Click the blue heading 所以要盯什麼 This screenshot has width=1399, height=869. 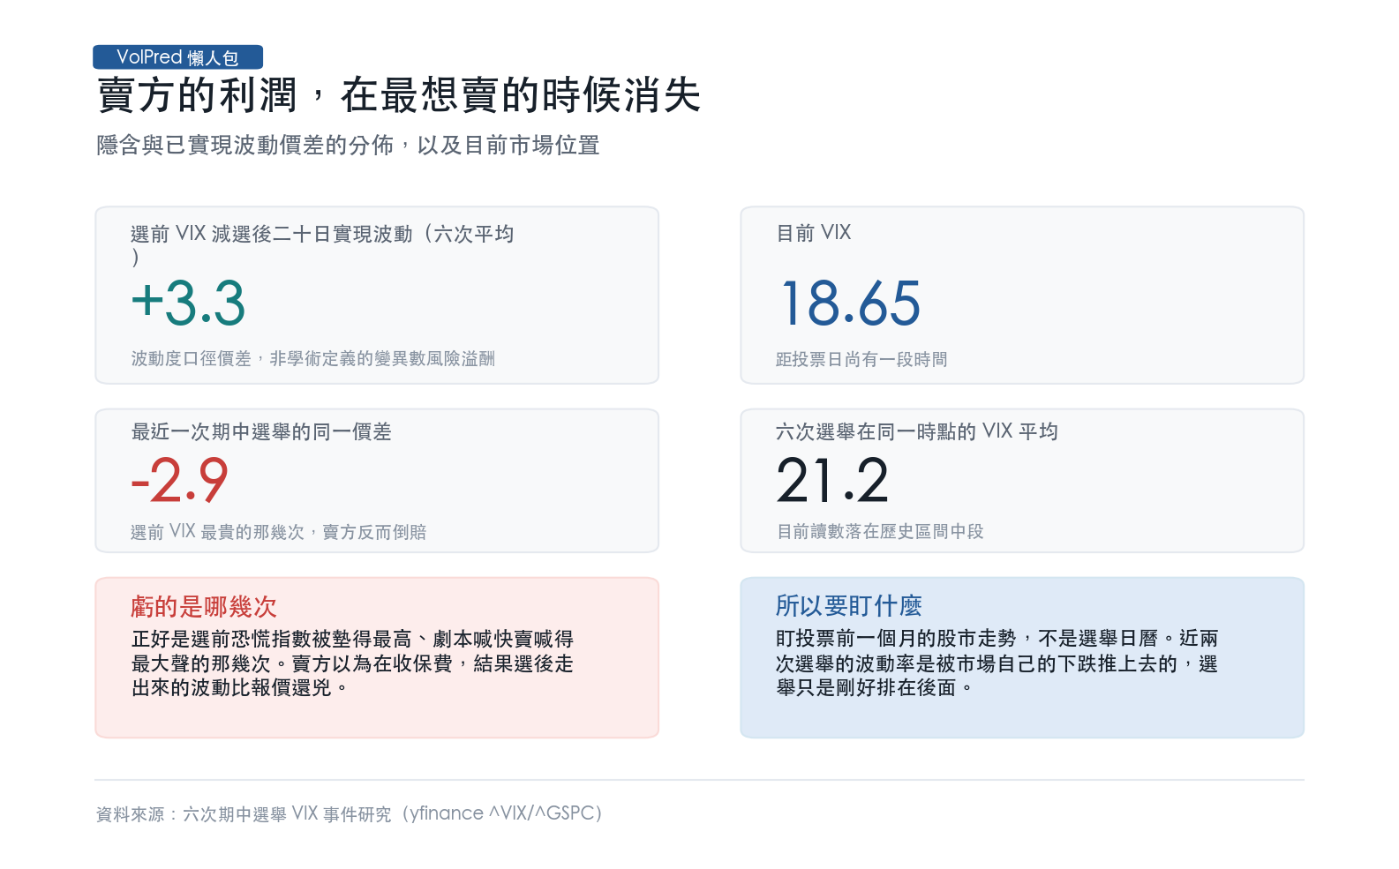(849, 605)
